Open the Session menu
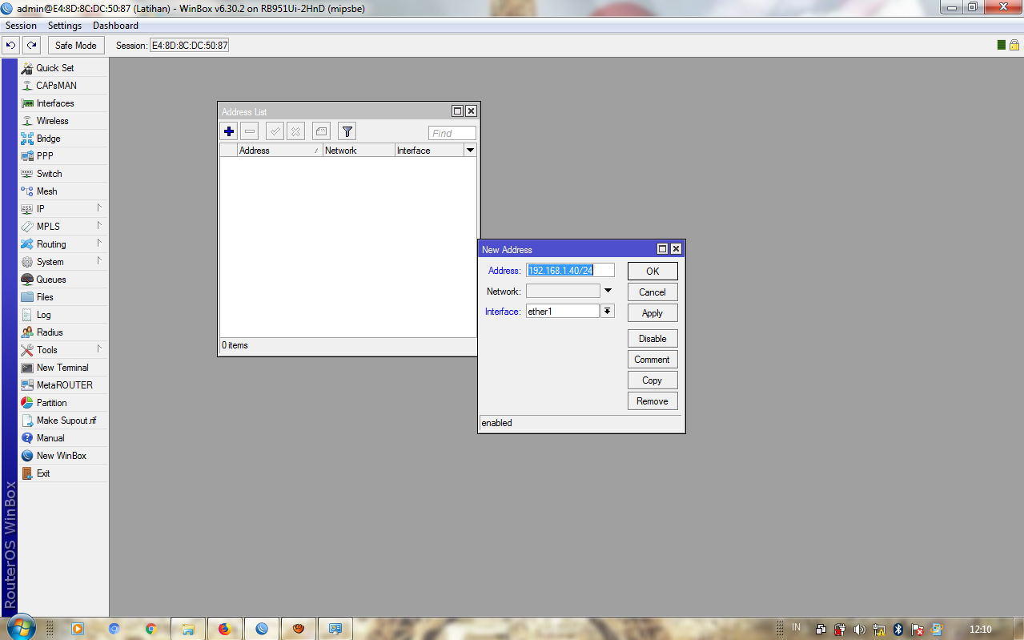Image resolution: width=1024 pixels, height=640 pixels. point(21,26)
